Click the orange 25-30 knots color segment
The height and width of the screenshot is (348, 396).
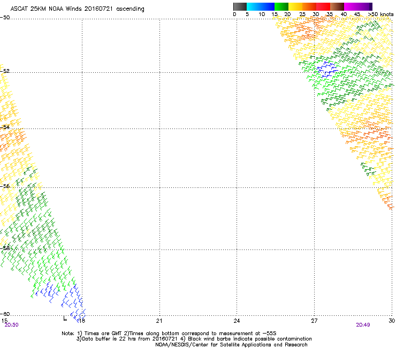[x=309, y=6]
